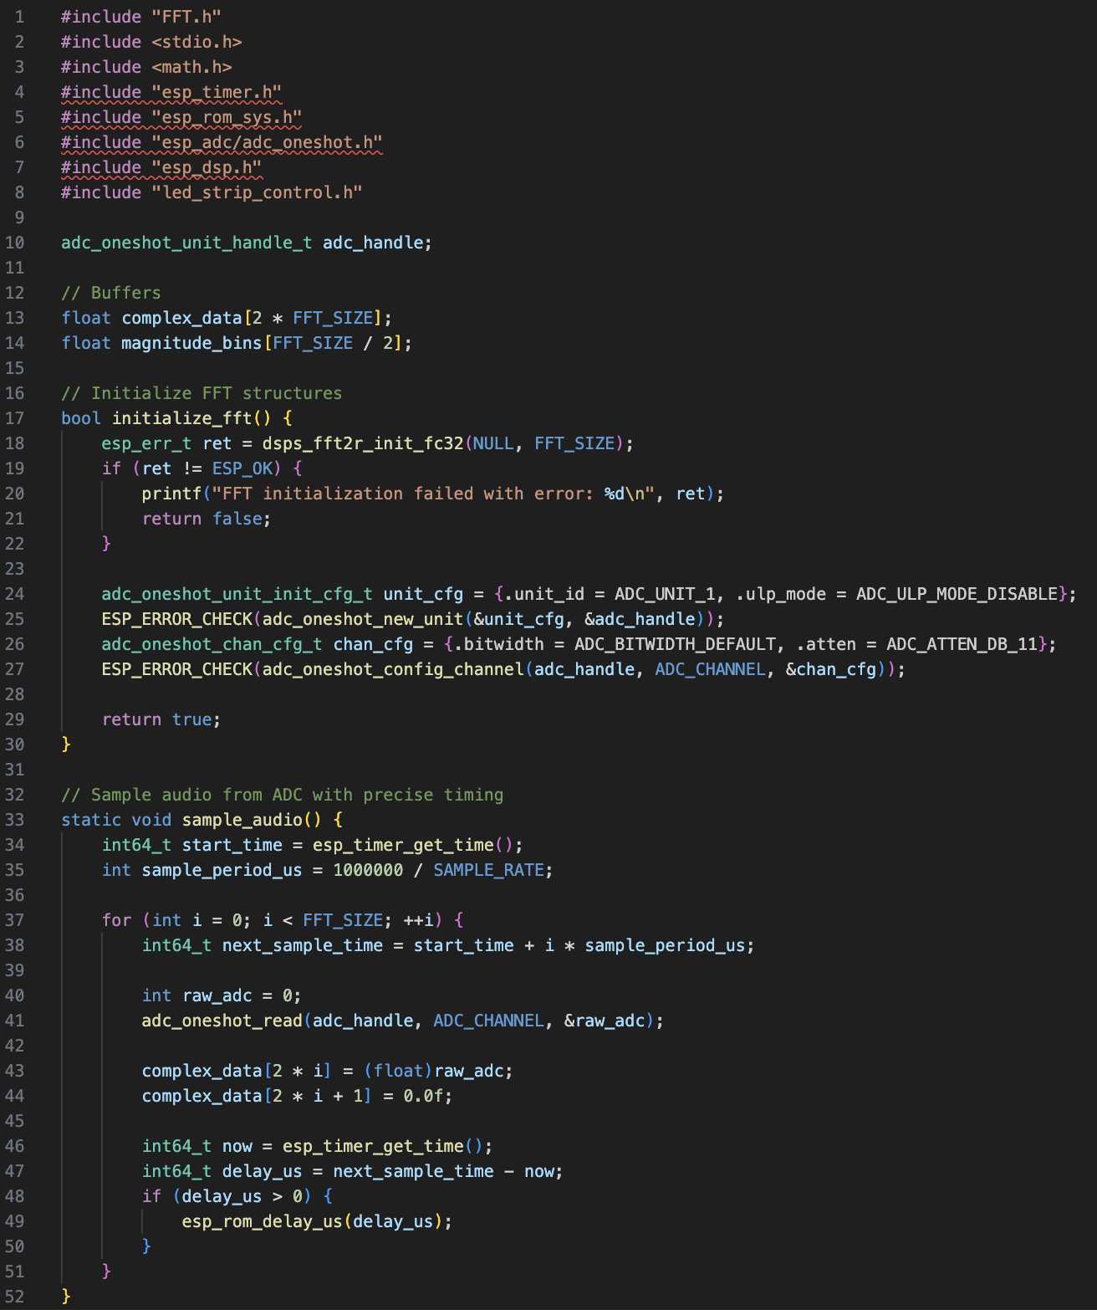
Task: Click the "return false;" statement
Action: 206,519
